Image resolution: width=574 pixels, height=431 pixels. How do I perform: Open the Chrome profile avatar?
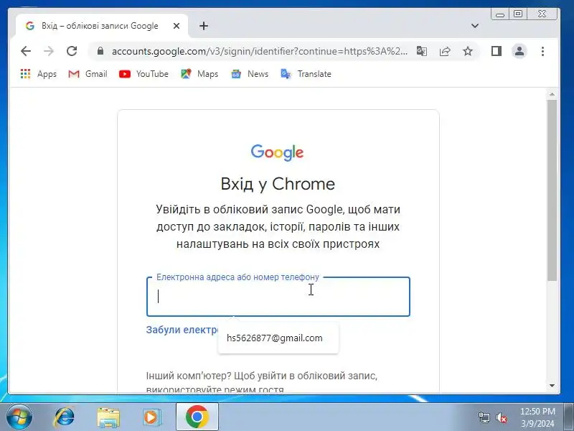point(519,51)
